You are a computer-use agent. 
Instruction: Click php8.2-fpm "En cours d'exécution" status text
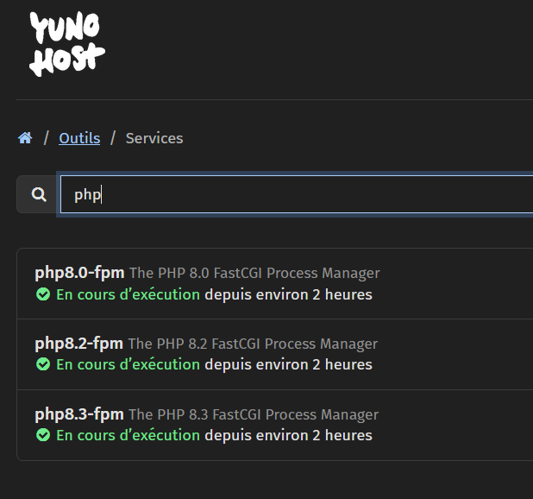(x=128, y=364)
